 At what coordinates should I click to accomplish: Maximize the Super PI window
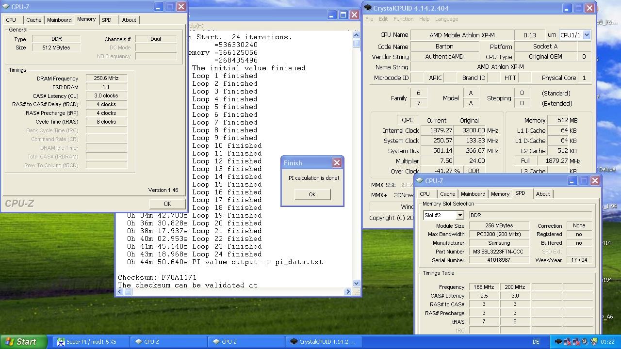343,15
